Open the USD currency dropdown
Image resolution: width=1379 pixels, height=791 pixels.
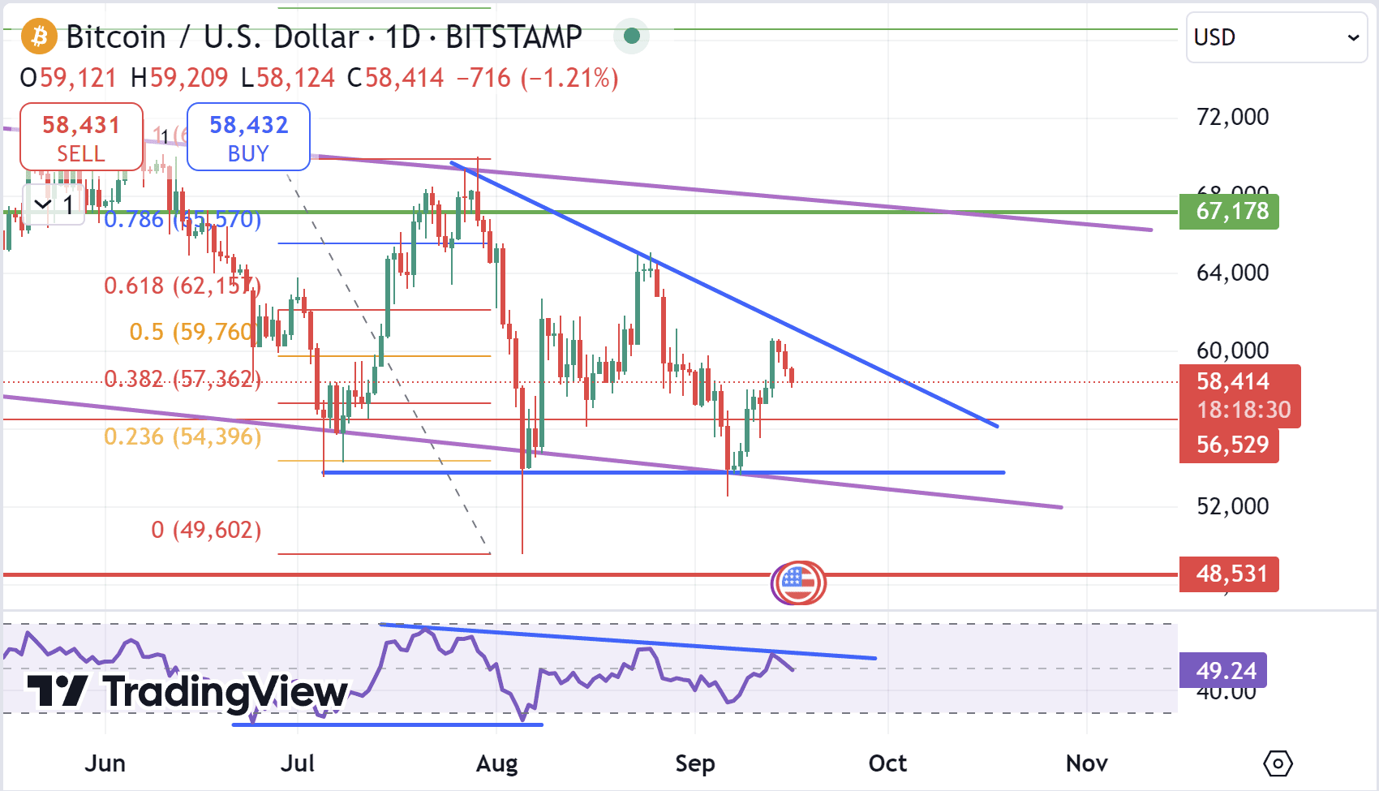(x=1277, y=37)
